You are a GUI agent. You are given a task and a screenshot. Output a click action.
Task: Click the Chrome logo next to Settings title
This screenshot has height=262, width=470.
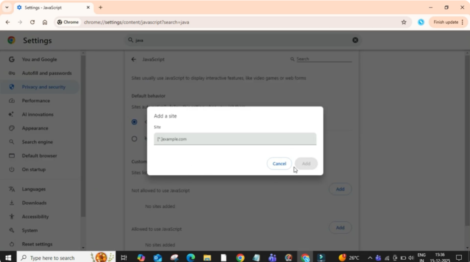coord(11,40)
